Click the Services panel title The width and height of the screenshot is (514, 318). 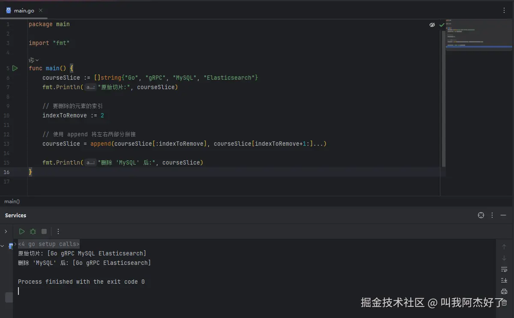(15, 215)
